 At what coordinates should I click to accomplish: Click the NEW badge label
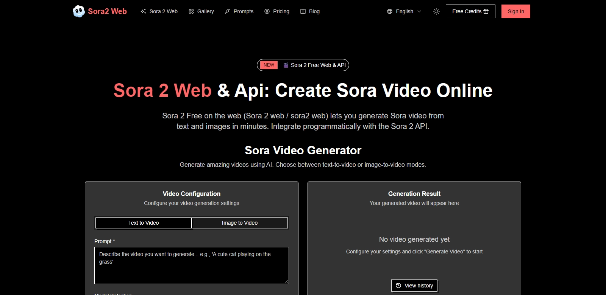(269, 65)
